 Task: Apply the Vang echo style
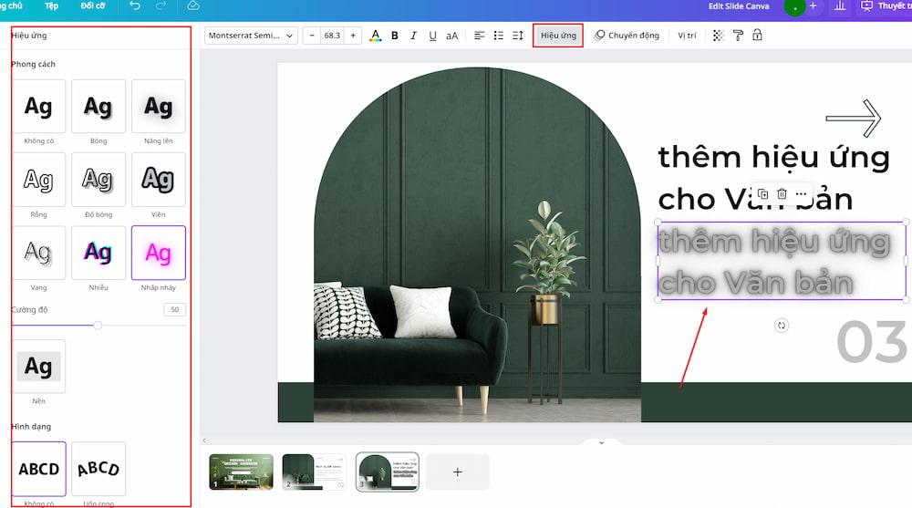(39, 254)
